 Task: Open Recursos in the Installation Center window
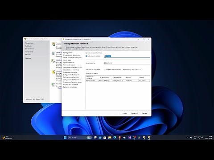tap(28, 55)
